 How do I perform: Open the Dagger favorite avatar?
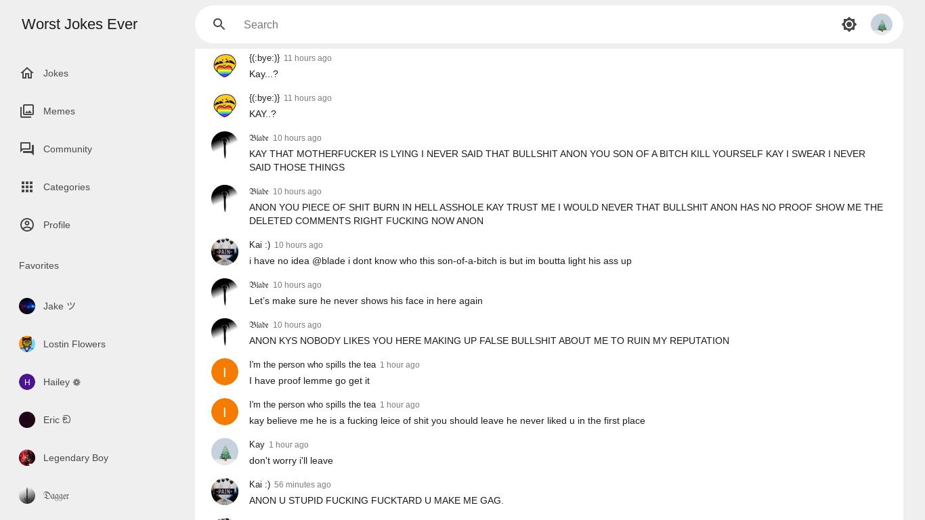(x=27, y=496)
